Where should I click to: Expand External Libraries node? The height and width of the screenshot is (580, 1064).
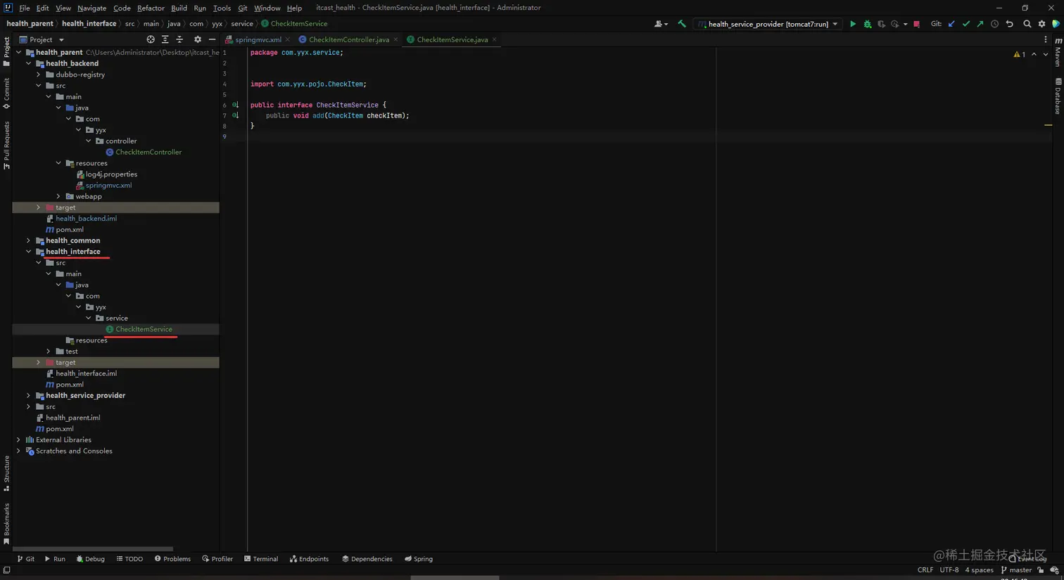click(19, 440)
